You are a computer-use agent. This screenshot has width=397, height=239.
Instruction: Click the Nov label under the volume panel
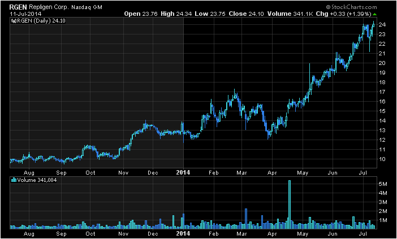pyautogui.click(x=123, y=233)
